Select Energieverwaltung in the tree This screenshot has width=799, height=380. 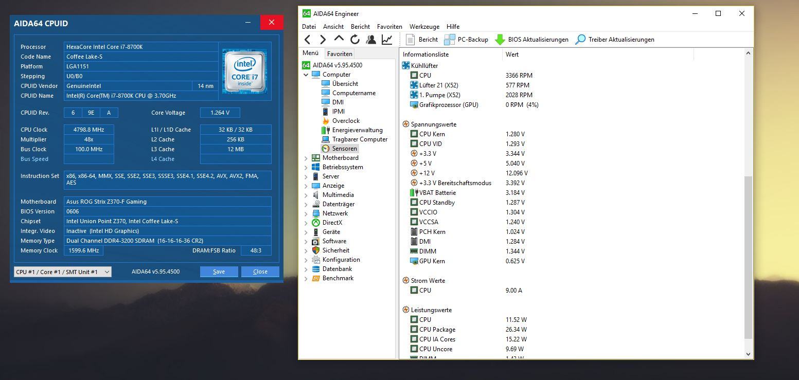pos(352,130)
